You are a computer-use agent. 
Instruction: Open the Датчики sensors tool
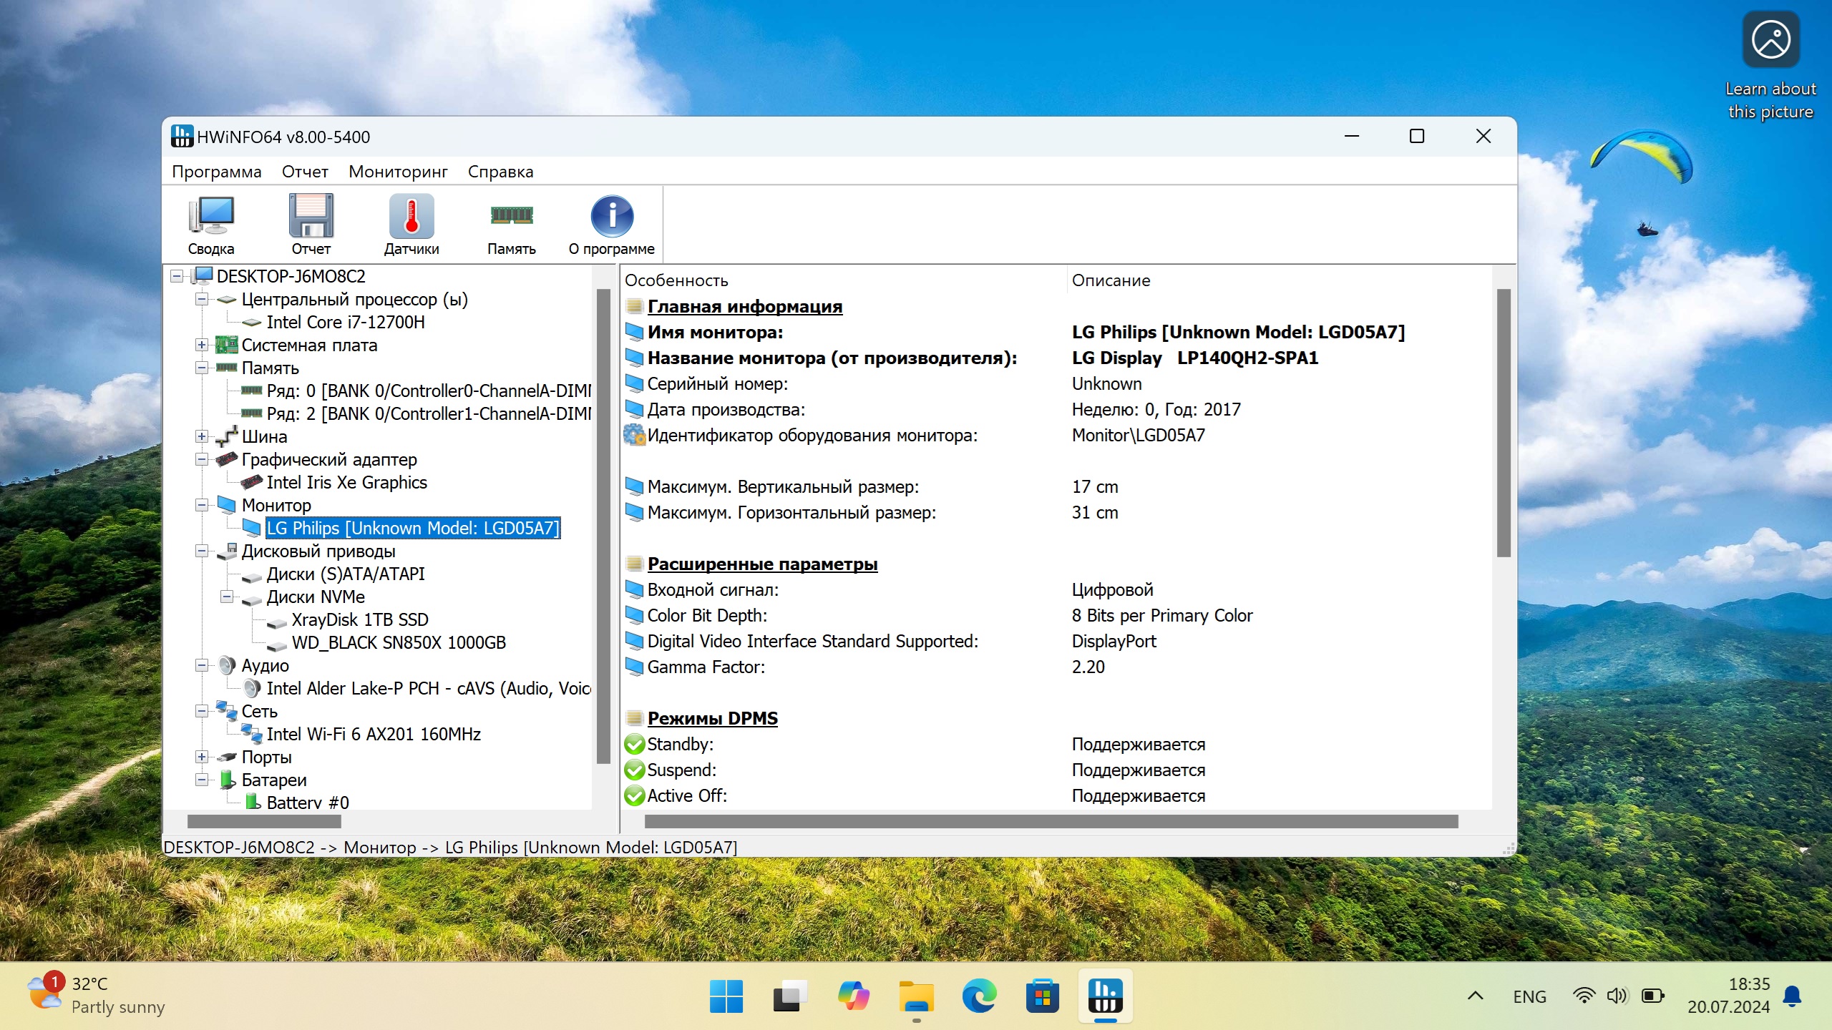coord(411,225)
